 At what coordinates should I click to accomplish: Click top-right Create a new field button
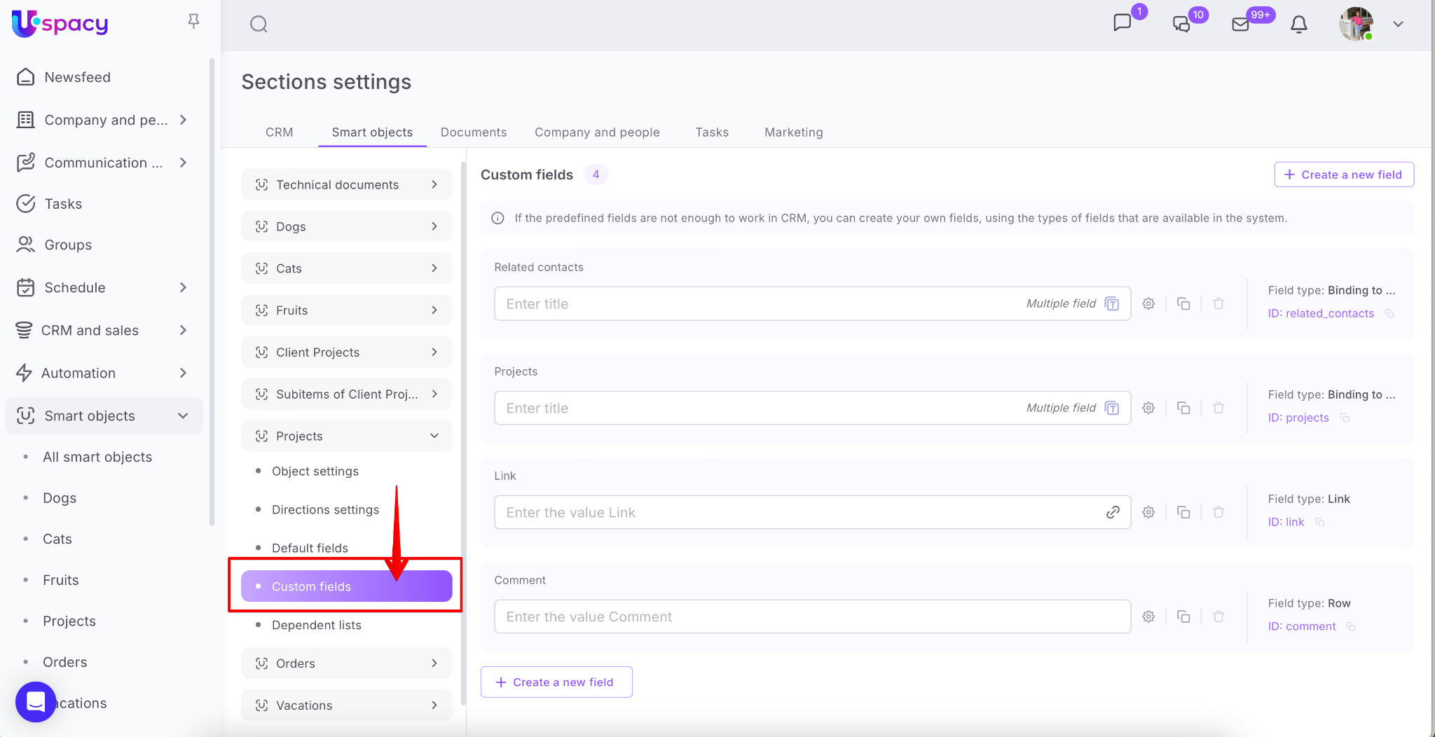tap(1343, 175)
